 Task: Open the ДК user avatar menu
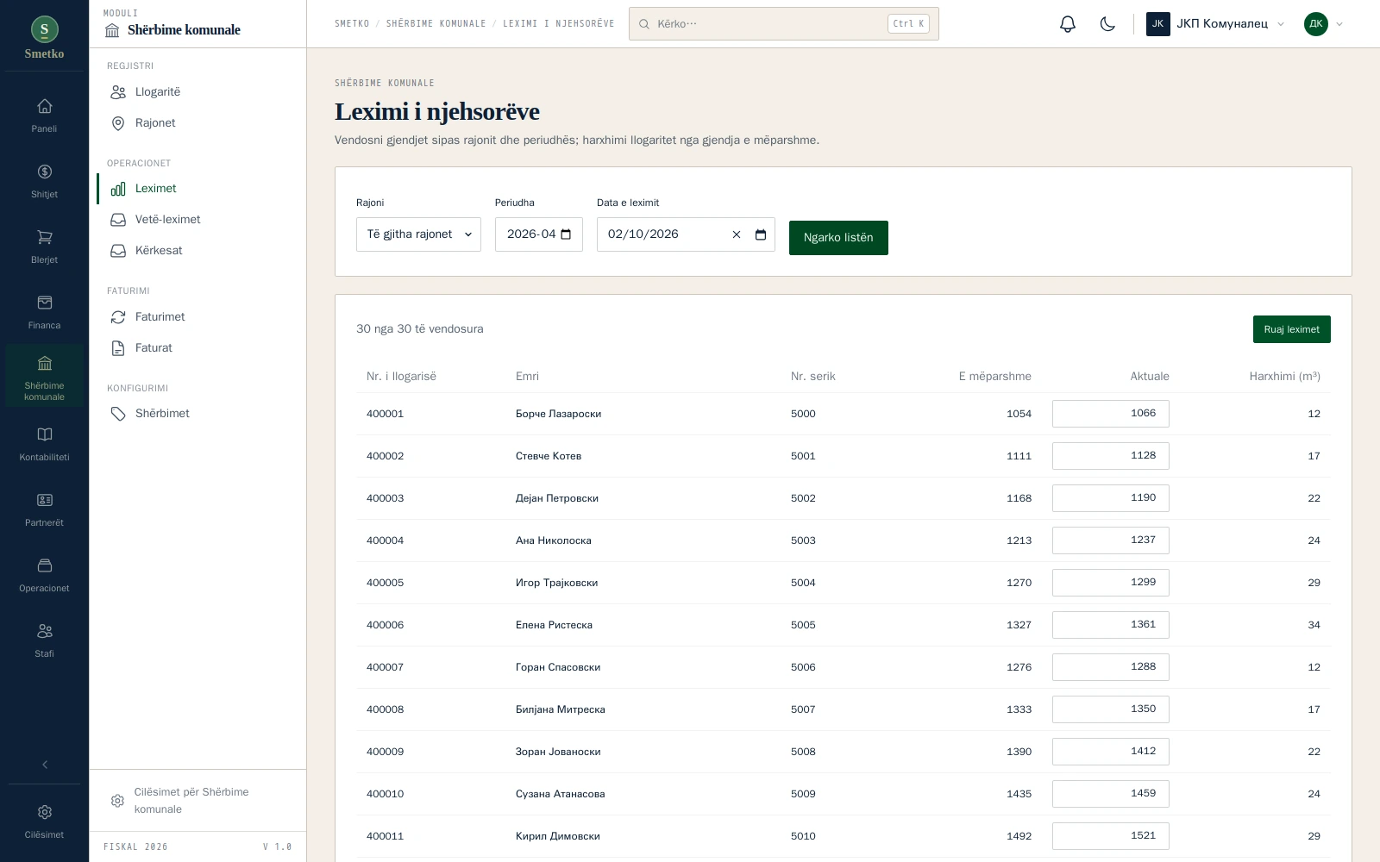(x=1323, y=24)
